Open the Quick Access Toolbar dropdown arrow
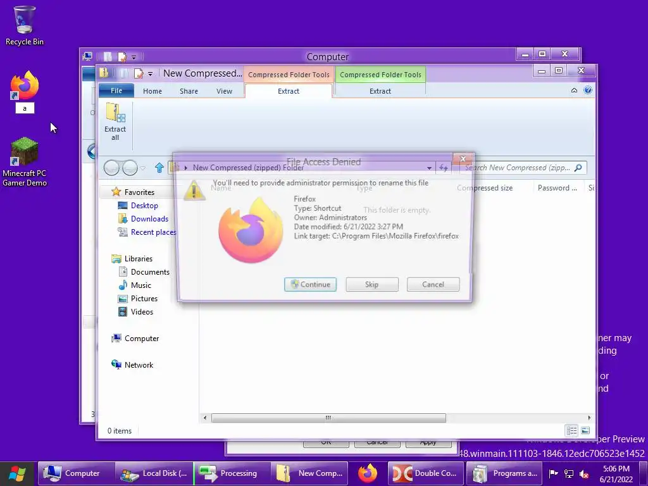Viewport: 648px width, 486px height. point(150,74)
